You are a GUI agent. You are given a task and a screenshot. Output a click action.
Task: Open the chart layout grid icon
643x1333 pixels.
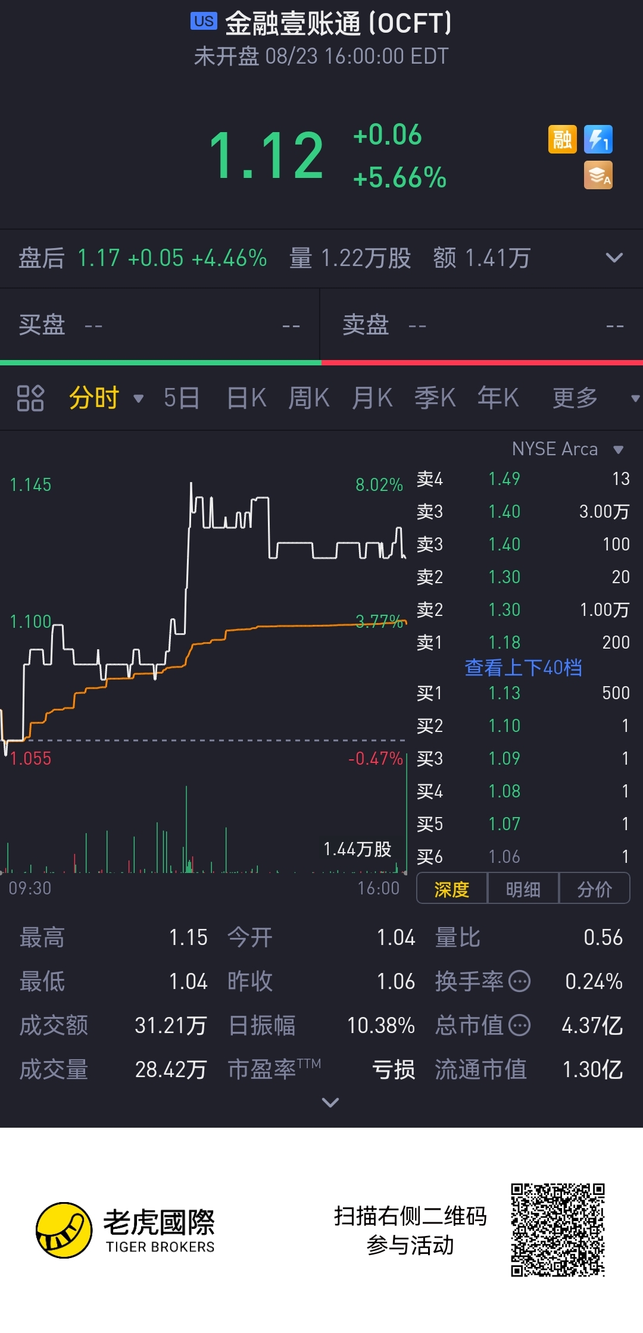pyautogui.click(x=30, y=398)
